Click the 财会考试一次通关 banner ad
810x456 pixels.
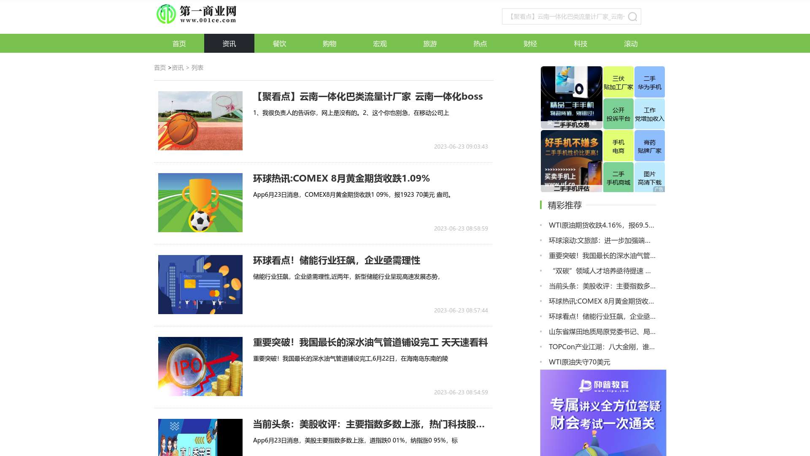coord(603,413)
